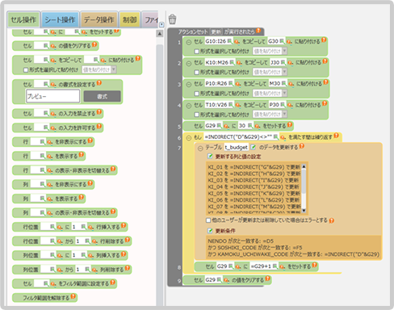
Task: Enable 形式を選択して貼り付け on row 2
Action: [x=197, y=72]
